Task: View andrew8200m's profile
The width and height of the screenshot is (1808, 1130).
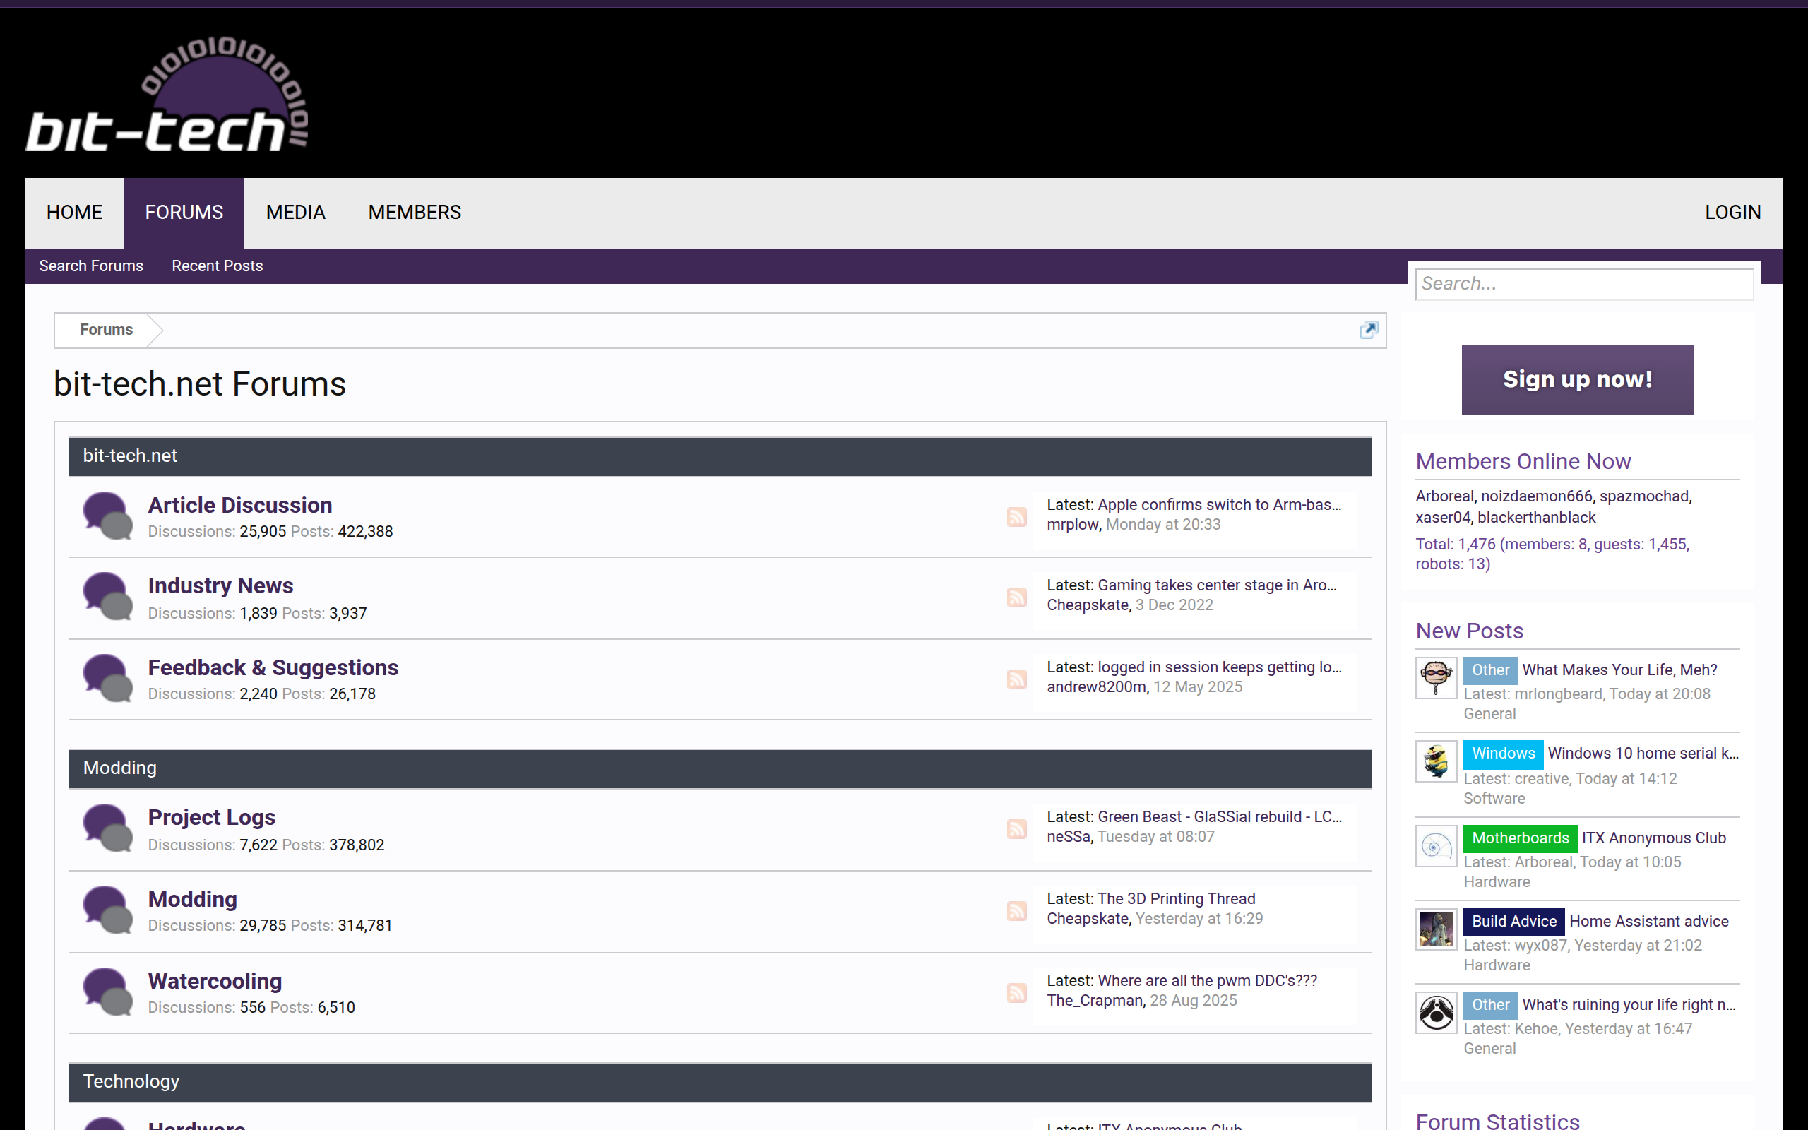Action: [x=1096, y=686]
